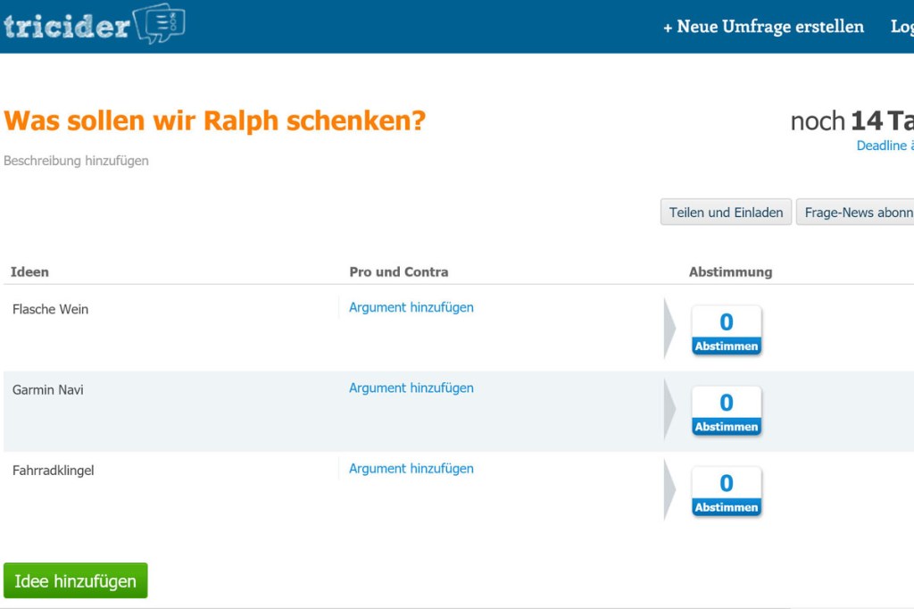Add an argument for Fahrradklingel
Screen dimensions: 914x609
[411, 469]
